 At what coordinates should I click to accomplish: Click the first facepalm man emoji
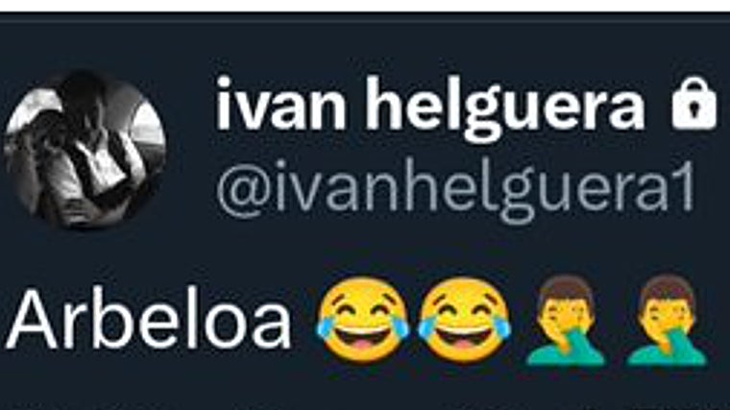coord(566,320)
